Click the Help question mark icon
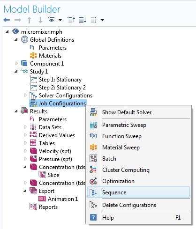The width and height of the screenshot is (196, 229). (93, 217)
